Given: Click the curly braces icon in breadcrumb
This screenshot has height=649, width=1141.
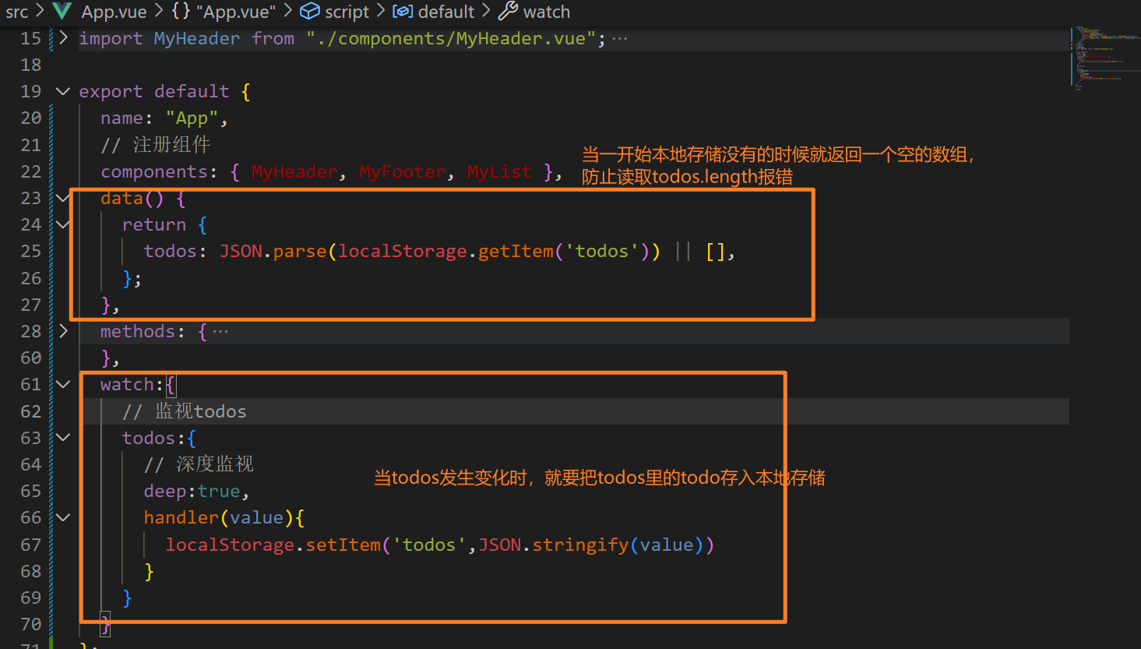Looking at the screenshot, I should [181, 12].
